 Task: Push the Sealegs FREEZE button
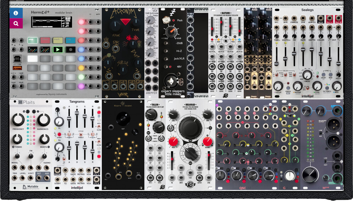point(288,88)
